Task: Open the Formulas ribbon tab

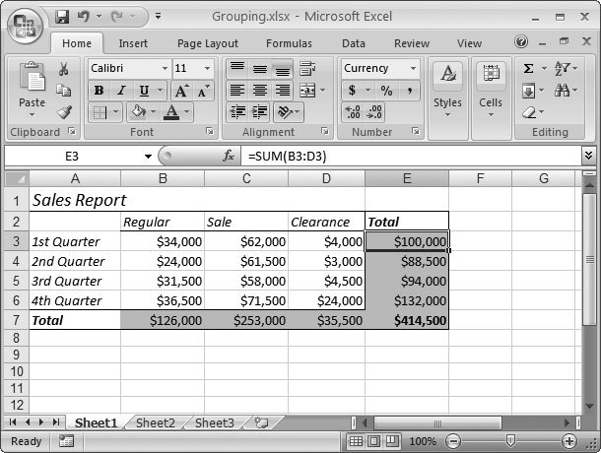Action: [289, 43]
